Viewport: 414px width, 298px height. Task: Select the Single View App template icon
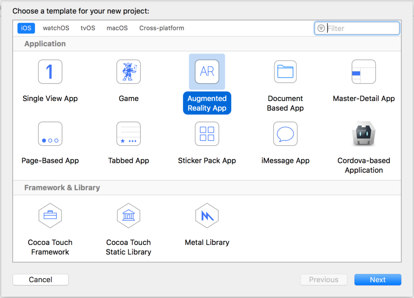click(50, 72)
